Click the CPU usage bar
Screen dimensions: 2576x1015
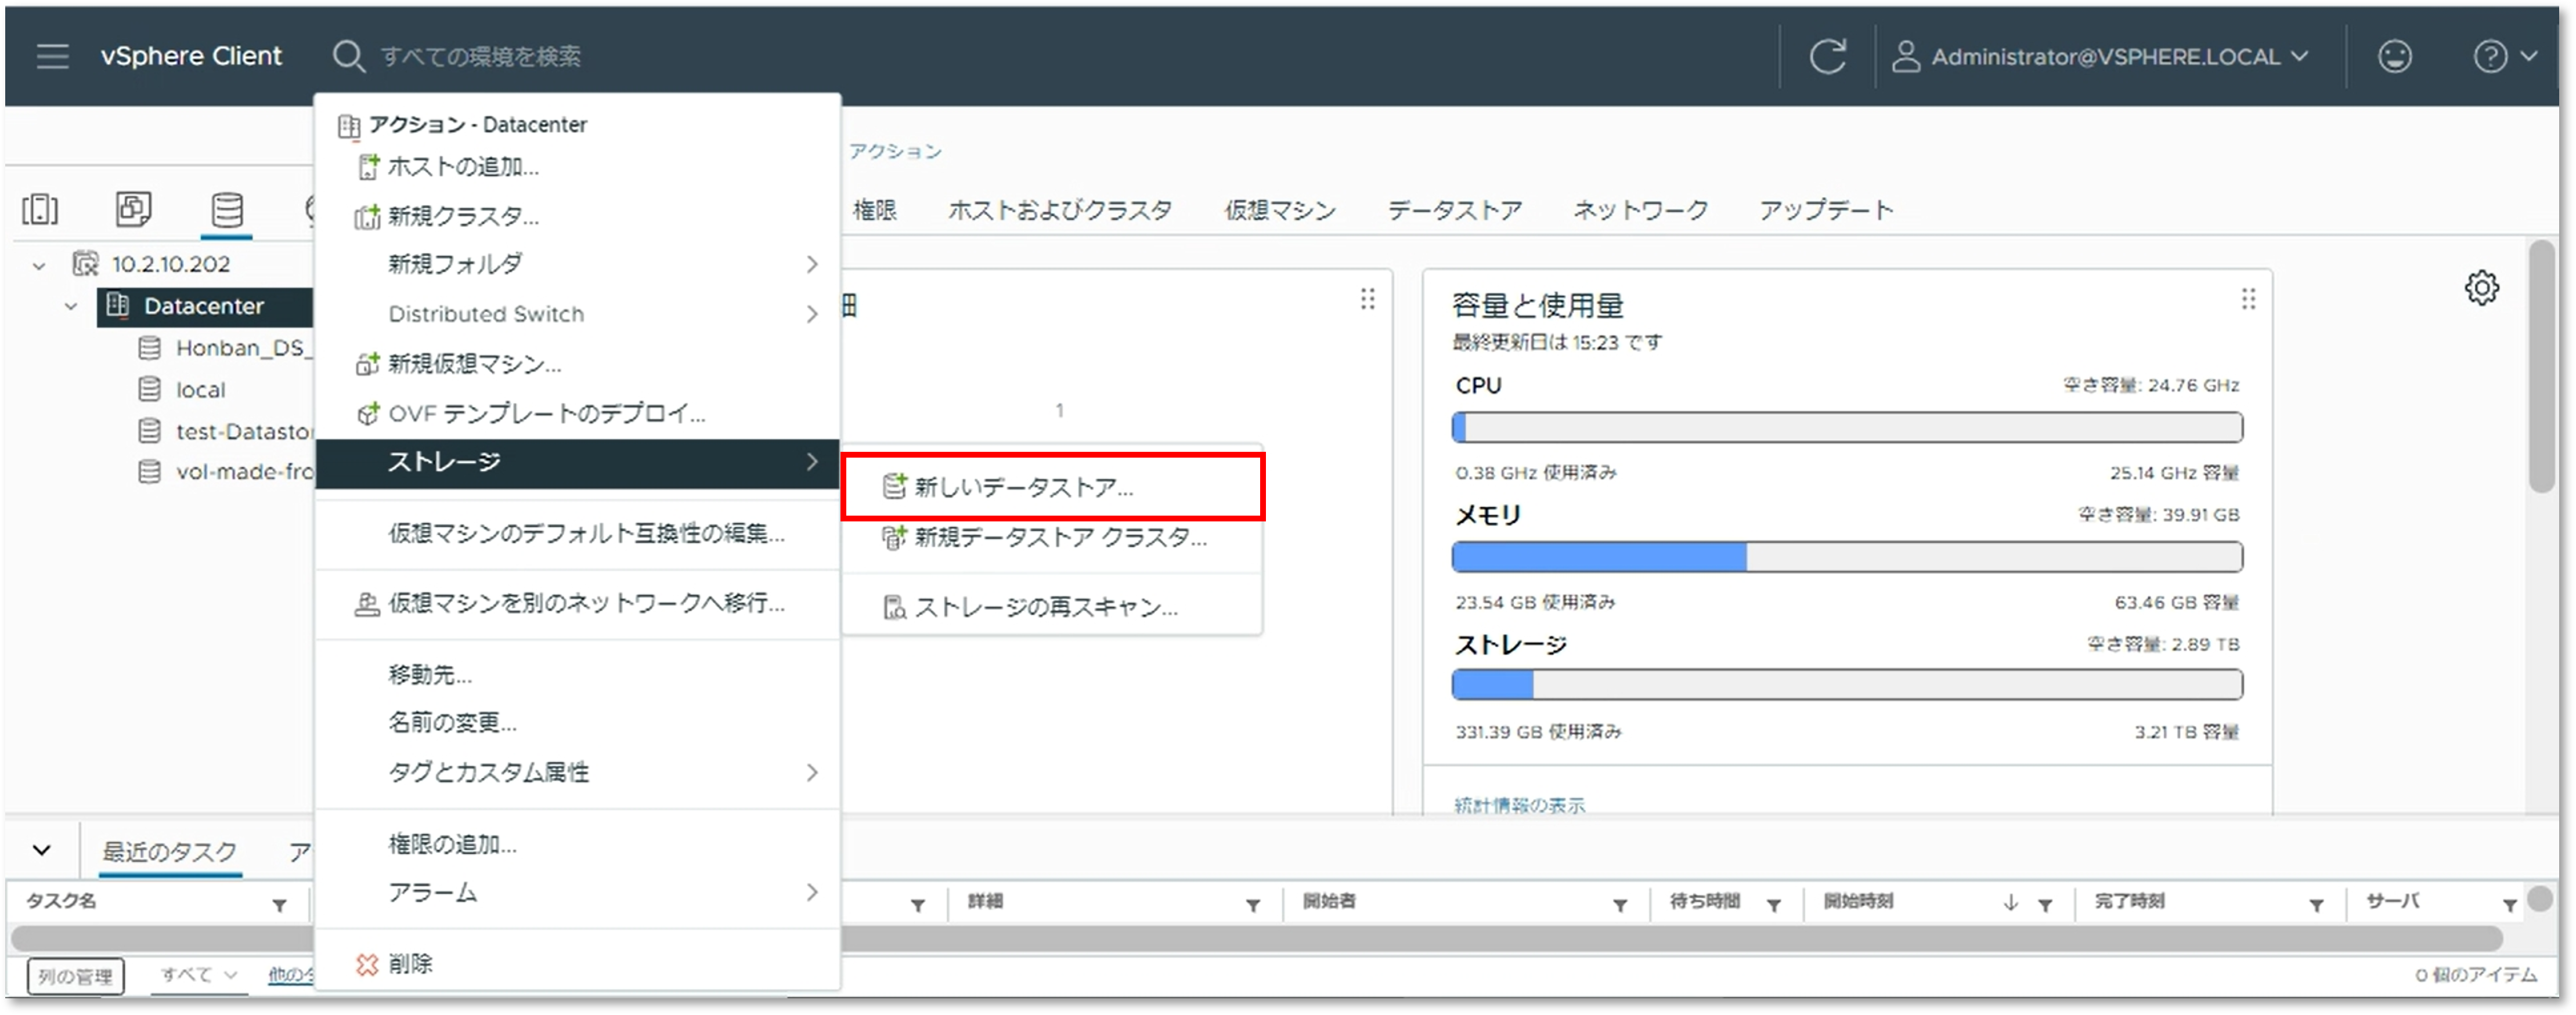(1847, 427)
